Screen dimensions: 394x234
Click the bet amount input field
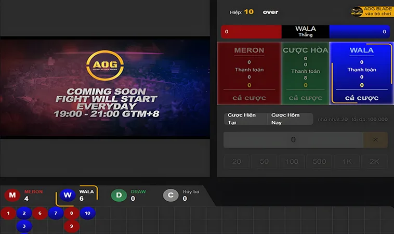(293, 140)
